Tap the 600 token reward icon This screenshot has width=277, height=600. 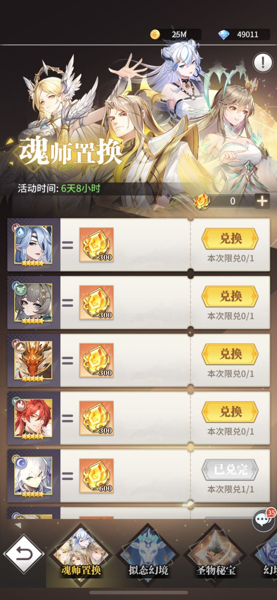tap(96, 476)
